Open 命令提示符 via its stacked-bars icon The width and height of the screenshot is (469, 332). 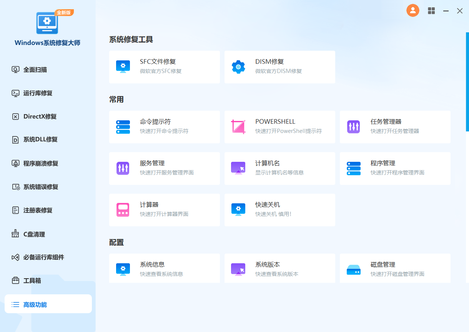123,127
